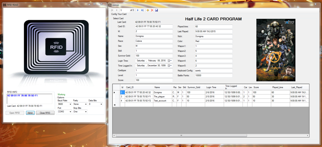Jump to the last record in navigator
This screenshot has width=322, height=147.
142,10
